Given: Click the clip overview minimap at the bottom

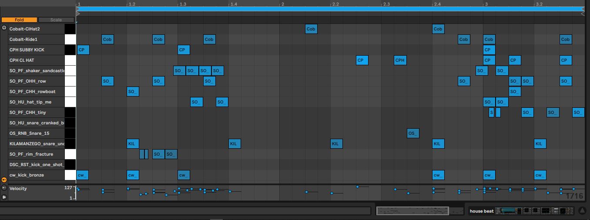Looking at the screenshot, I should (x=412, y=211).
